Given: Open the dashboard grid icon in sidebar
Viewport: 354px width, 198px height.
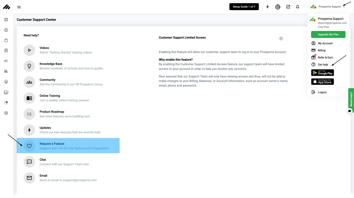Looking at the screenshot, I should coord(6,20).
